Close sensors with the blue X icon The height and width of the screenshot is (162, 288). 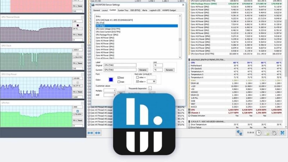[x=282, y=132]
